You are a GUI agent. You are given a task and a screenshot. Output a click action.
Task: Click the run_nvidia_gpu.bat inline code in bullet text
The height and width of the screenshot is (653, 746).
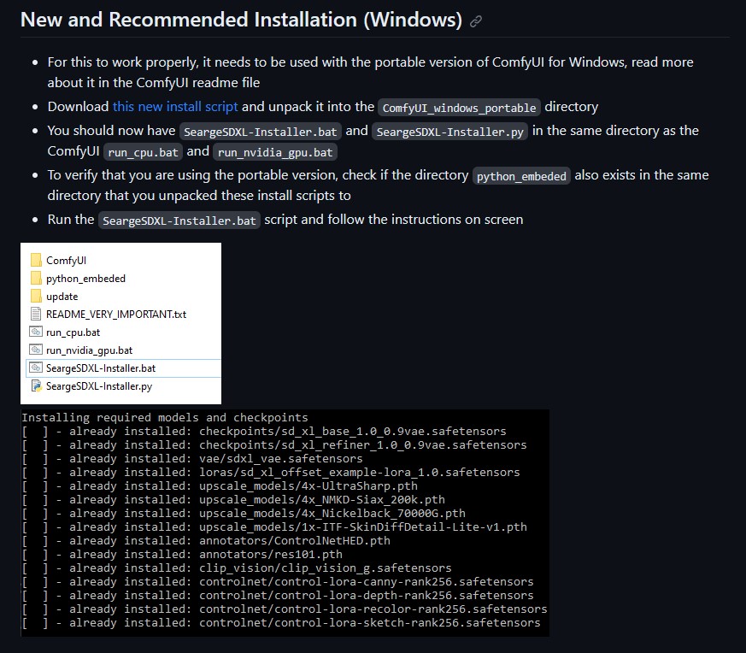[x=274, y=152]
